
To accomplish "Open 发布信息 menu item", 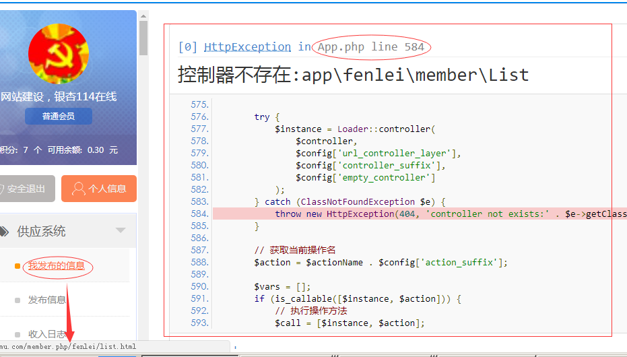I will pos(46,300).
